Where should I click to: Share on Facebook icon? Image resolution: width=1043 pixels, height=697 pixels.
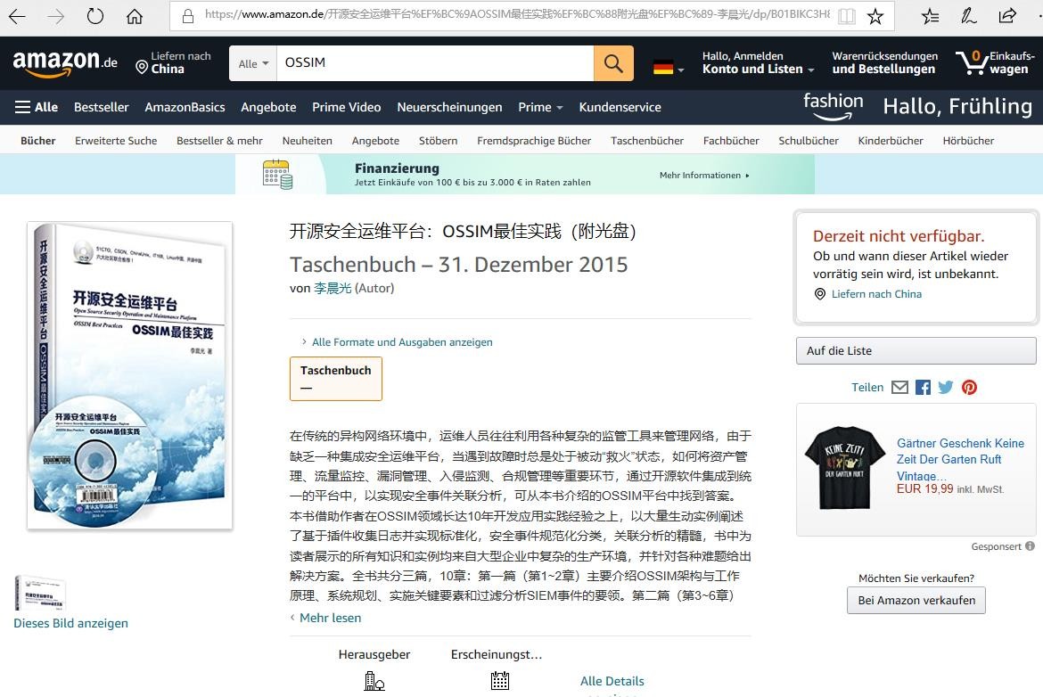pos(924,387)
